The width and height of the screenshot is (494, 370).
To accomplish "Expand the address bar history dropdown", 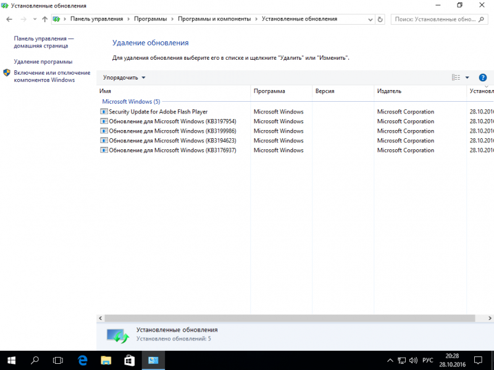I will point(370,19).
